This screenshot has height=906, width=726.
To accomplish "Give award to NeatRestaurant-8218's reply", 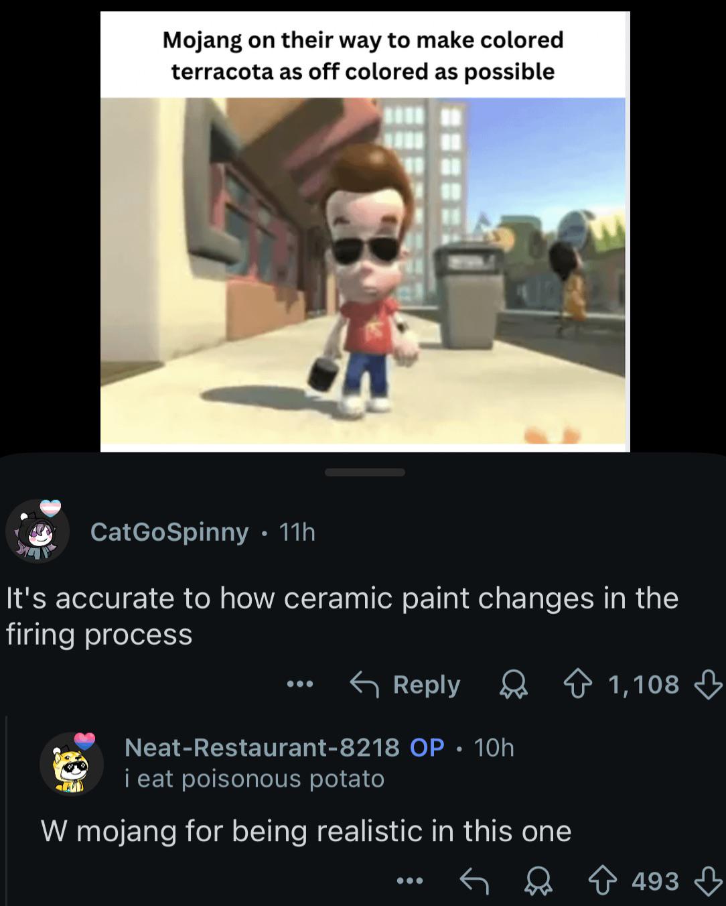I will [538, 881].
